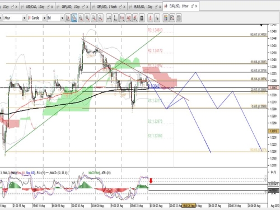The width and height of the screenshot is (280, 210).
Task: Click the red down arrow in indicator pane
Action: pyautogui.click(x=151, y=180)
